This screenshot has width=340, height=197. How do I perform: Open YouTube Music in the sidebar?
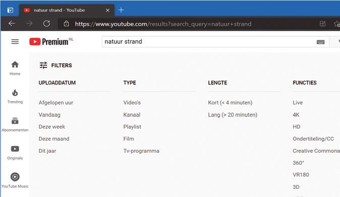coord(15,180)
